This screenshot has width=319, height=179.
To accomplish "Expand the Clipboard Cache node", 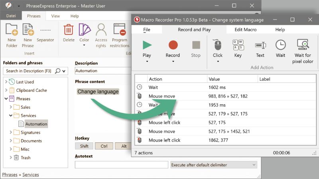I will [6, 90].
